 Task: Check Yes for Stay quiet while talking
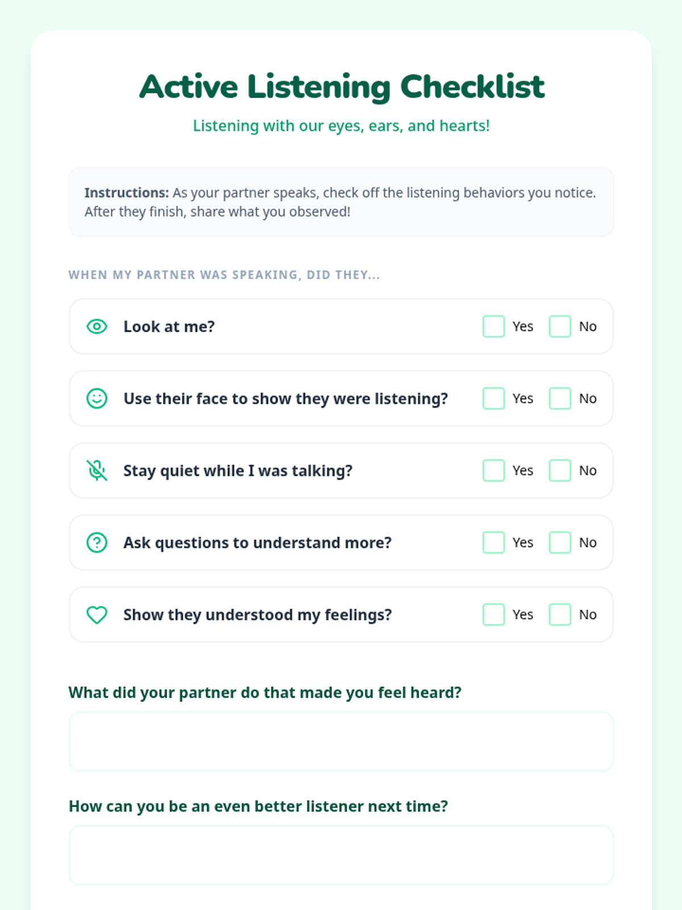point(493,470)
